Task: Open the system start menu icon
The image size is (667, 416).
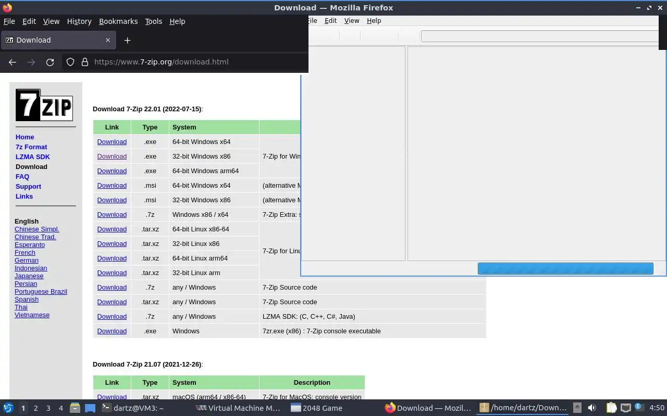Action: point(8,408)
